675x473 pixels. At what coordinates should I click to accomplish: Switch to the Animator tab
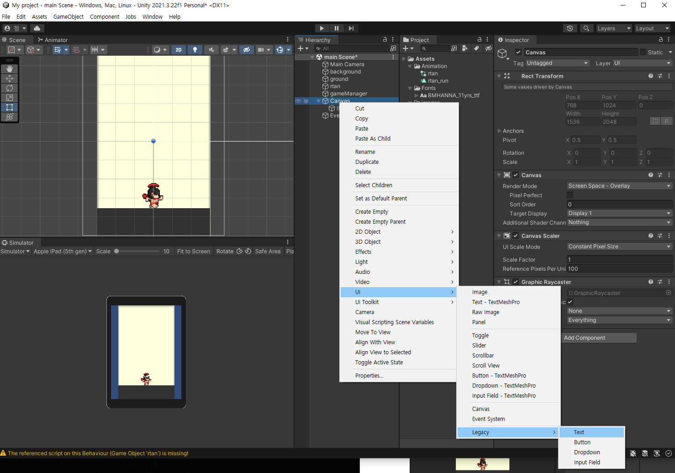click(x=53, y=40)
